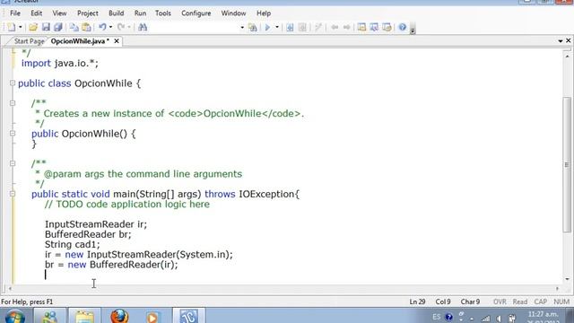Image resolution: width=574 pixels, height=323 pixels.
Task: Open the Windows Start button
Action: [x=14, y=316]
